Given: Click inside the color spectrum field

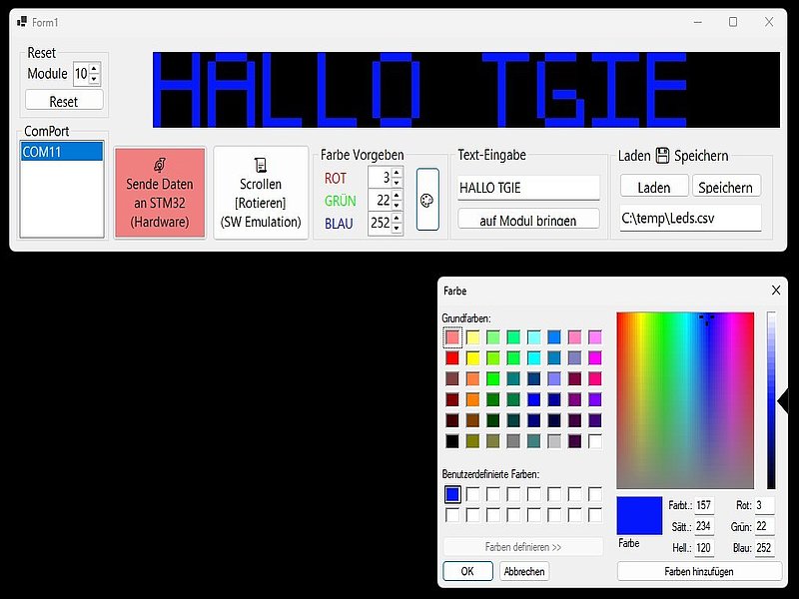Looking at the screenshot, I should click(x=685, y=400).
